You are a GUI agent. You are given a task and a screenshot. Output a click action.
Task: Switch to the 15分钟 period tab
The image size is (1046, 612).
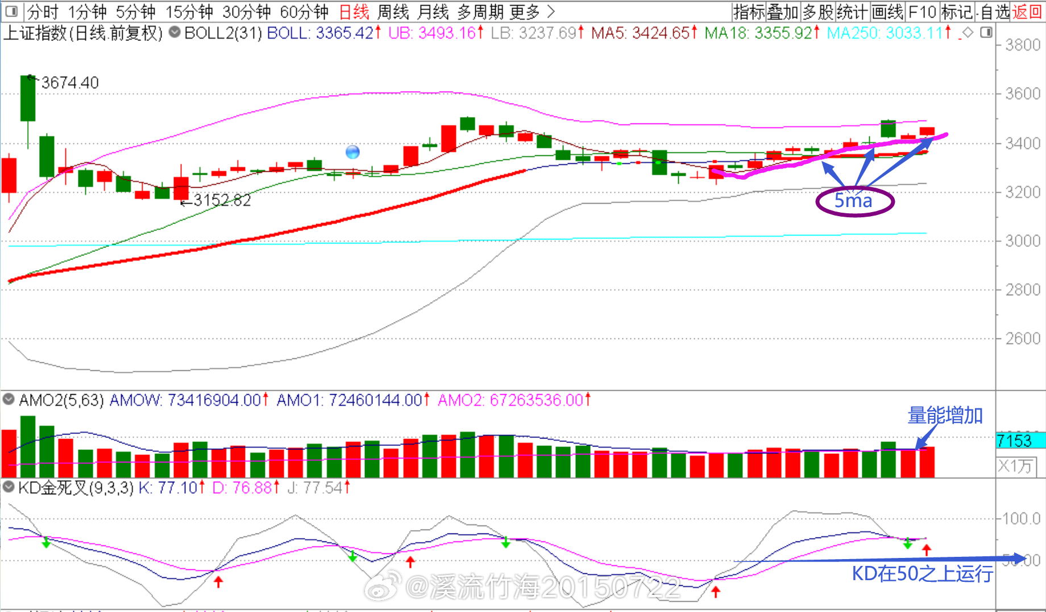coord(189,11)
